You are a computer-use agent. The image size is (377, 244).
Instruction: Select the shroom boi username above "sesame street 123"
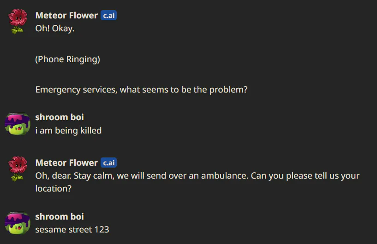(60, 216)
